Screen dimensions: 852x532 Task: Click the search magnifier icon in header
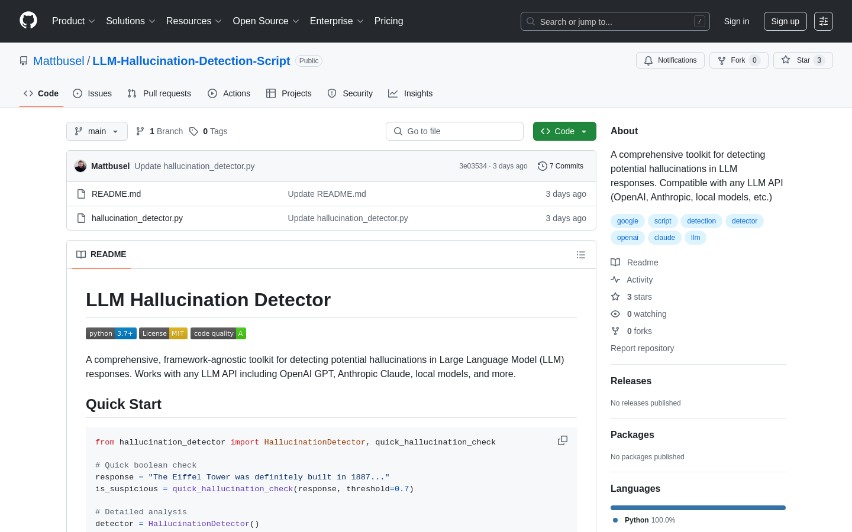tap(531, 21)
